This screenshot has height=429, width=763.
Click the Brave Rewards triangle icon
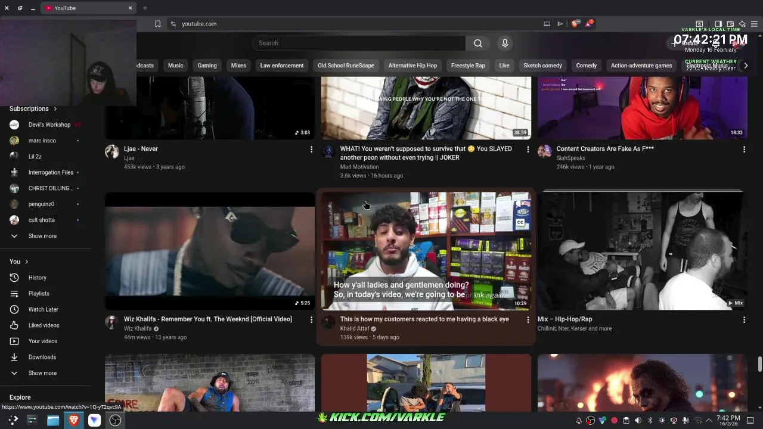[589, 24]
